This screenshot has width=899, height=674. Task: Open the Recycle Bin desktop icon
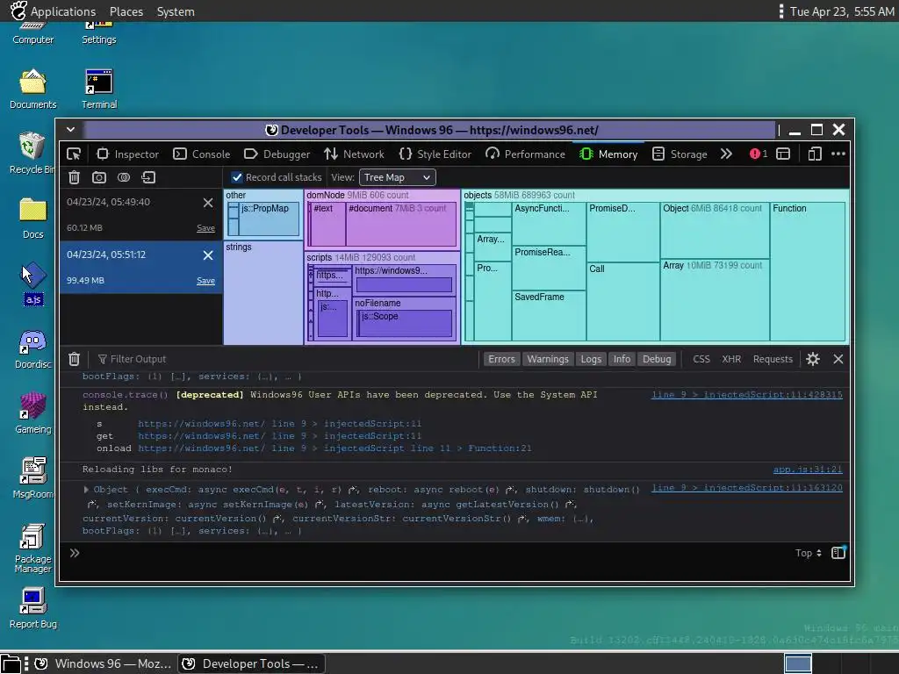pos(32,153)
